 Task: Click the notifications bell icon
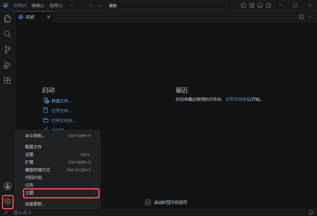[x=311, y=212]
